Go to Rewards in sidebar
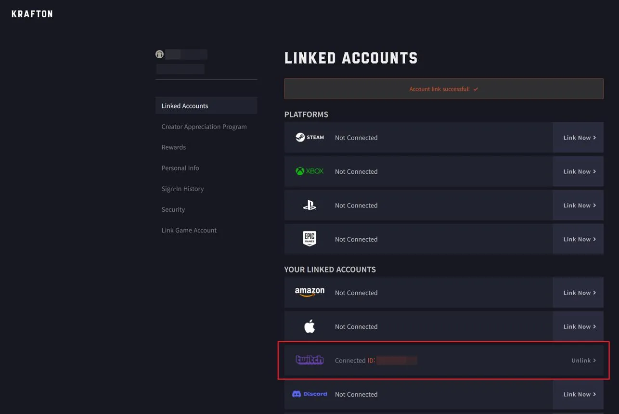 pyautogui.click(x=174, y=147)
